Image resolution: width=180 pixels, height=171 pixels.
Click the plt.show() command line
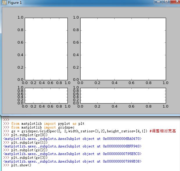(17, 165)
